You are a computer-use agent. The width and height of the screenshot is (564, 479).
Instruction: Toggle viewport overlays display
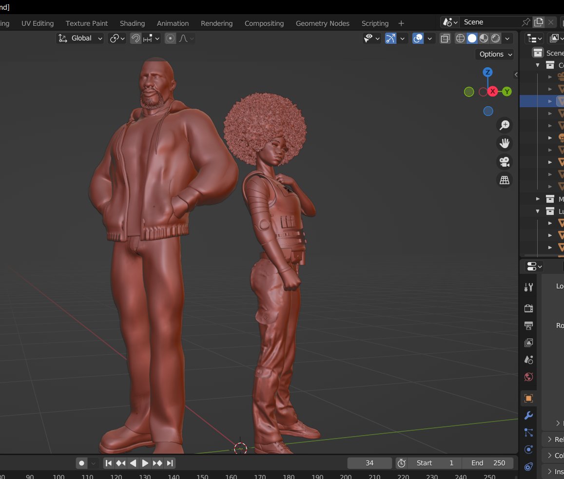click(418, 38)
